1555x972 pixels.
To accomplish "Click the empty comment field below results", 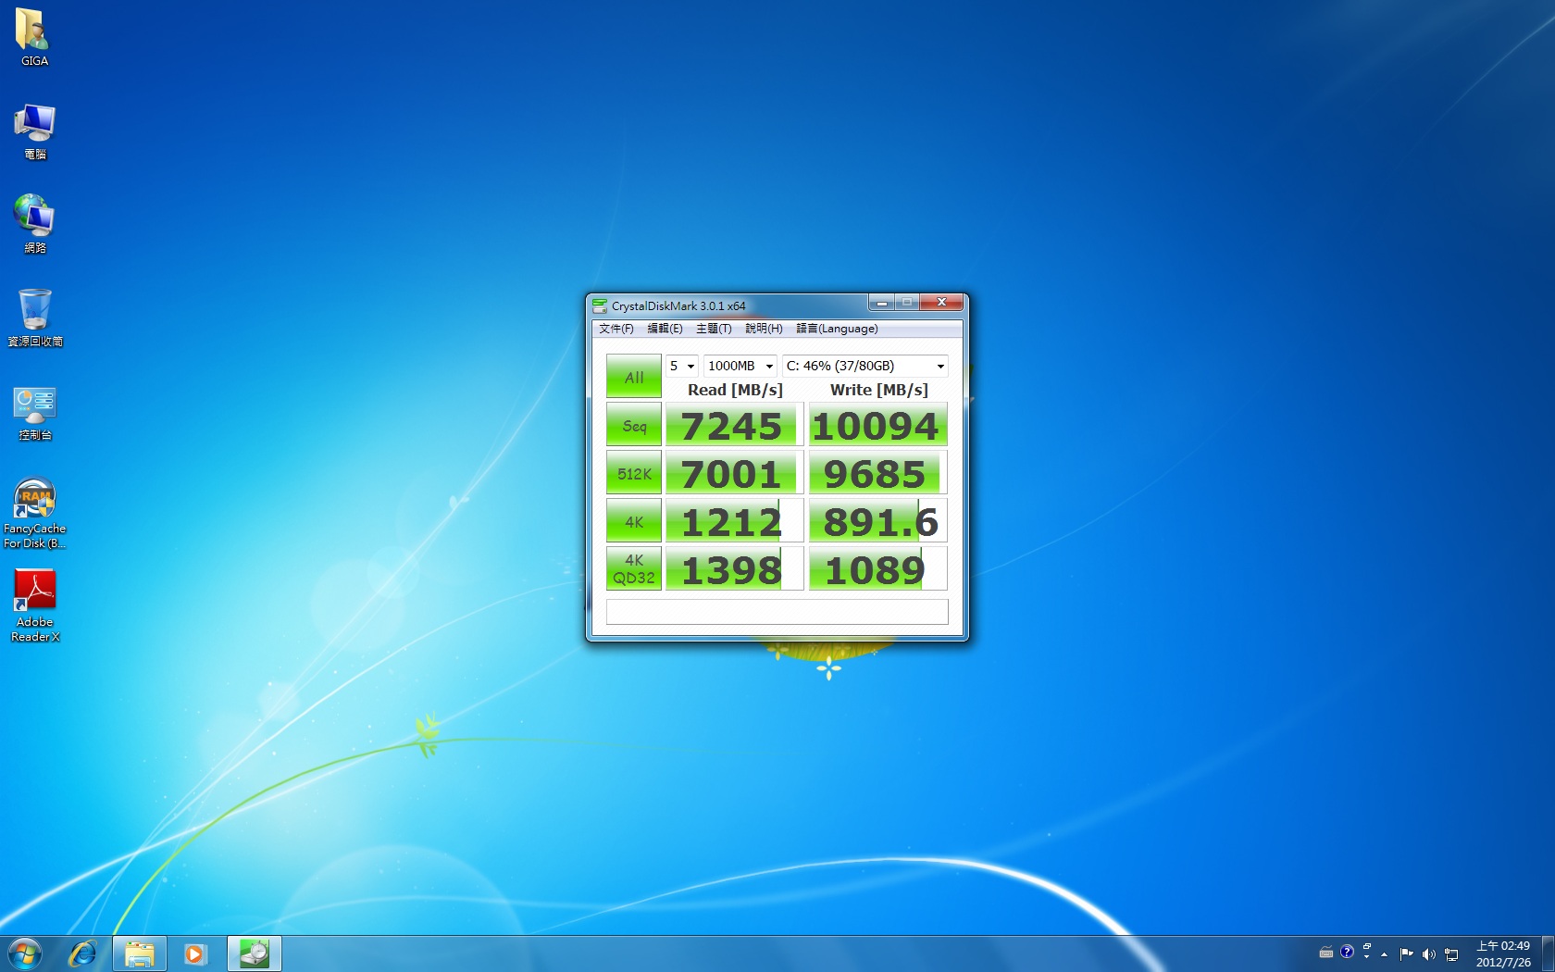I will click(777, 612).
